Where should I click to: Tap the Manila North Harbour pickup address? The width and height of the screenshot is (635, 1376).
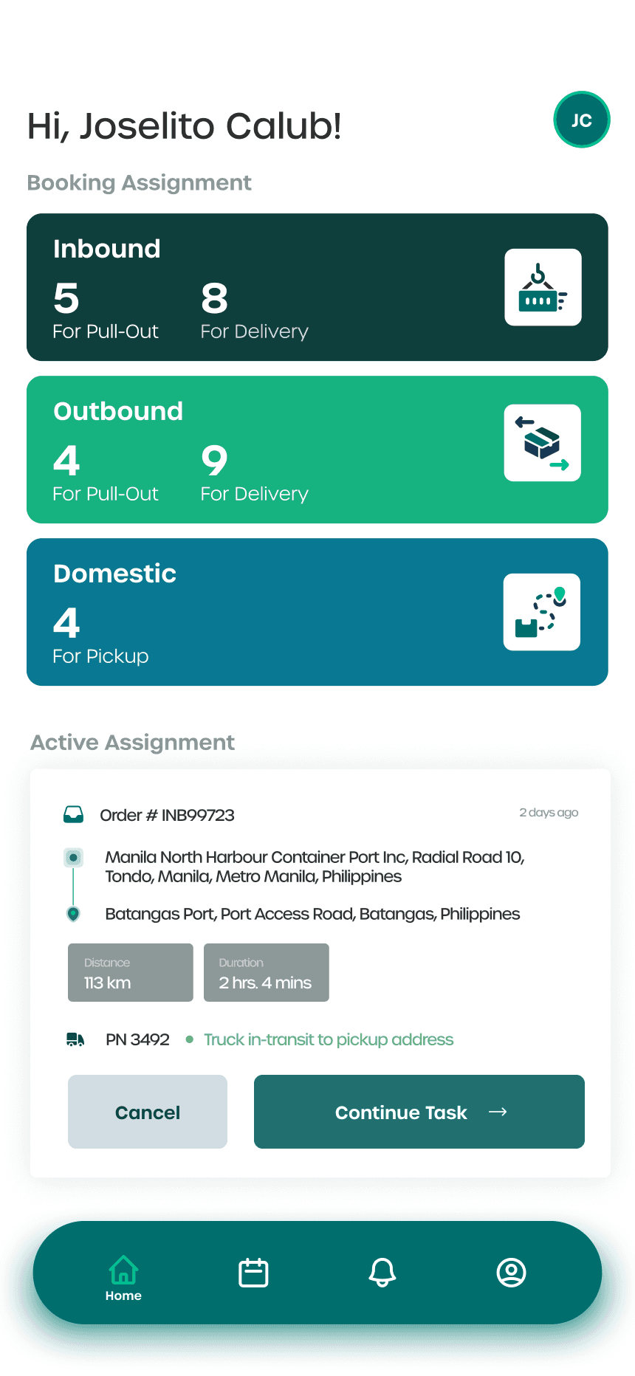315,867
